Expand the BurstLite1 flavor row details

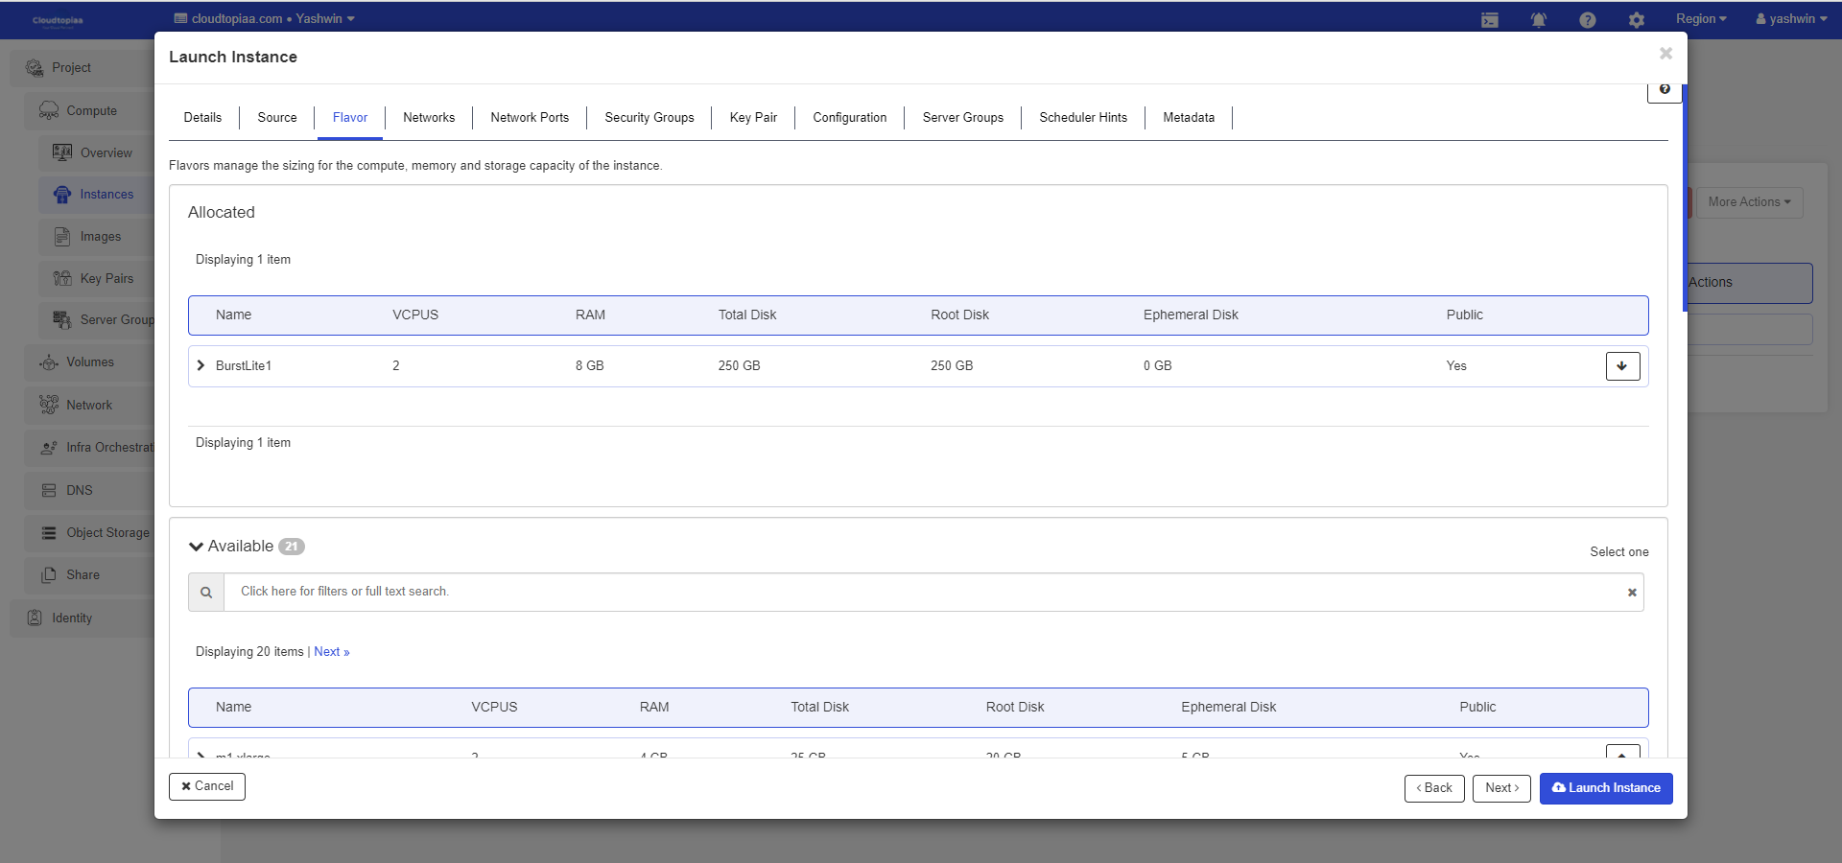pos(201,365)
